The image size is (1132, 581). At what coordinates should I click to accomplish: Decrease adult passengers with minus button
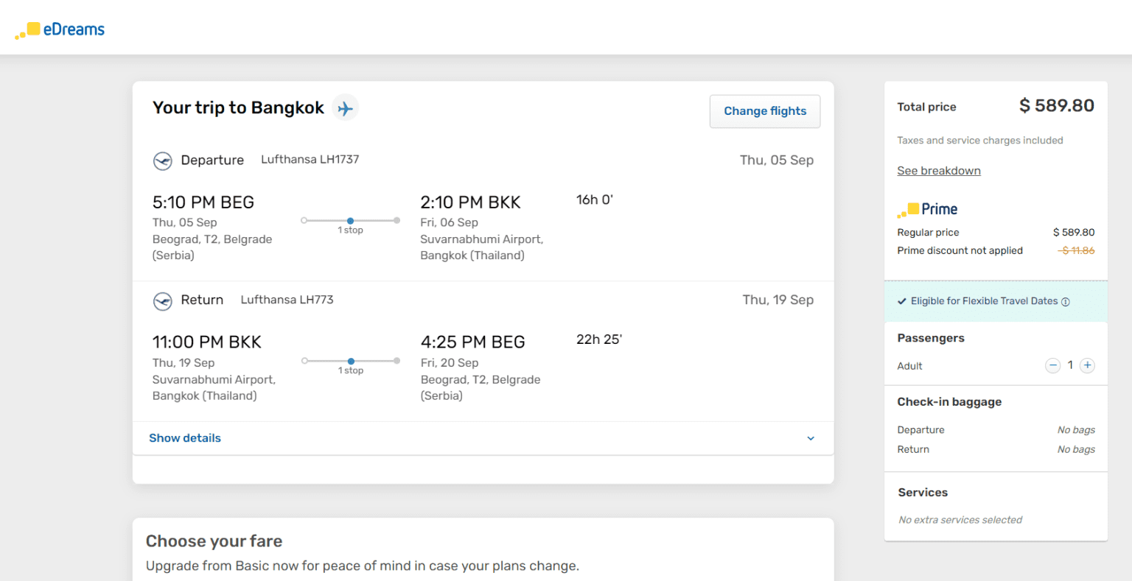tap(1053, 365)
